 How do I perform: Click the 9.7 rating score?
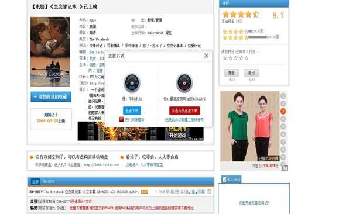click(278, 16)
